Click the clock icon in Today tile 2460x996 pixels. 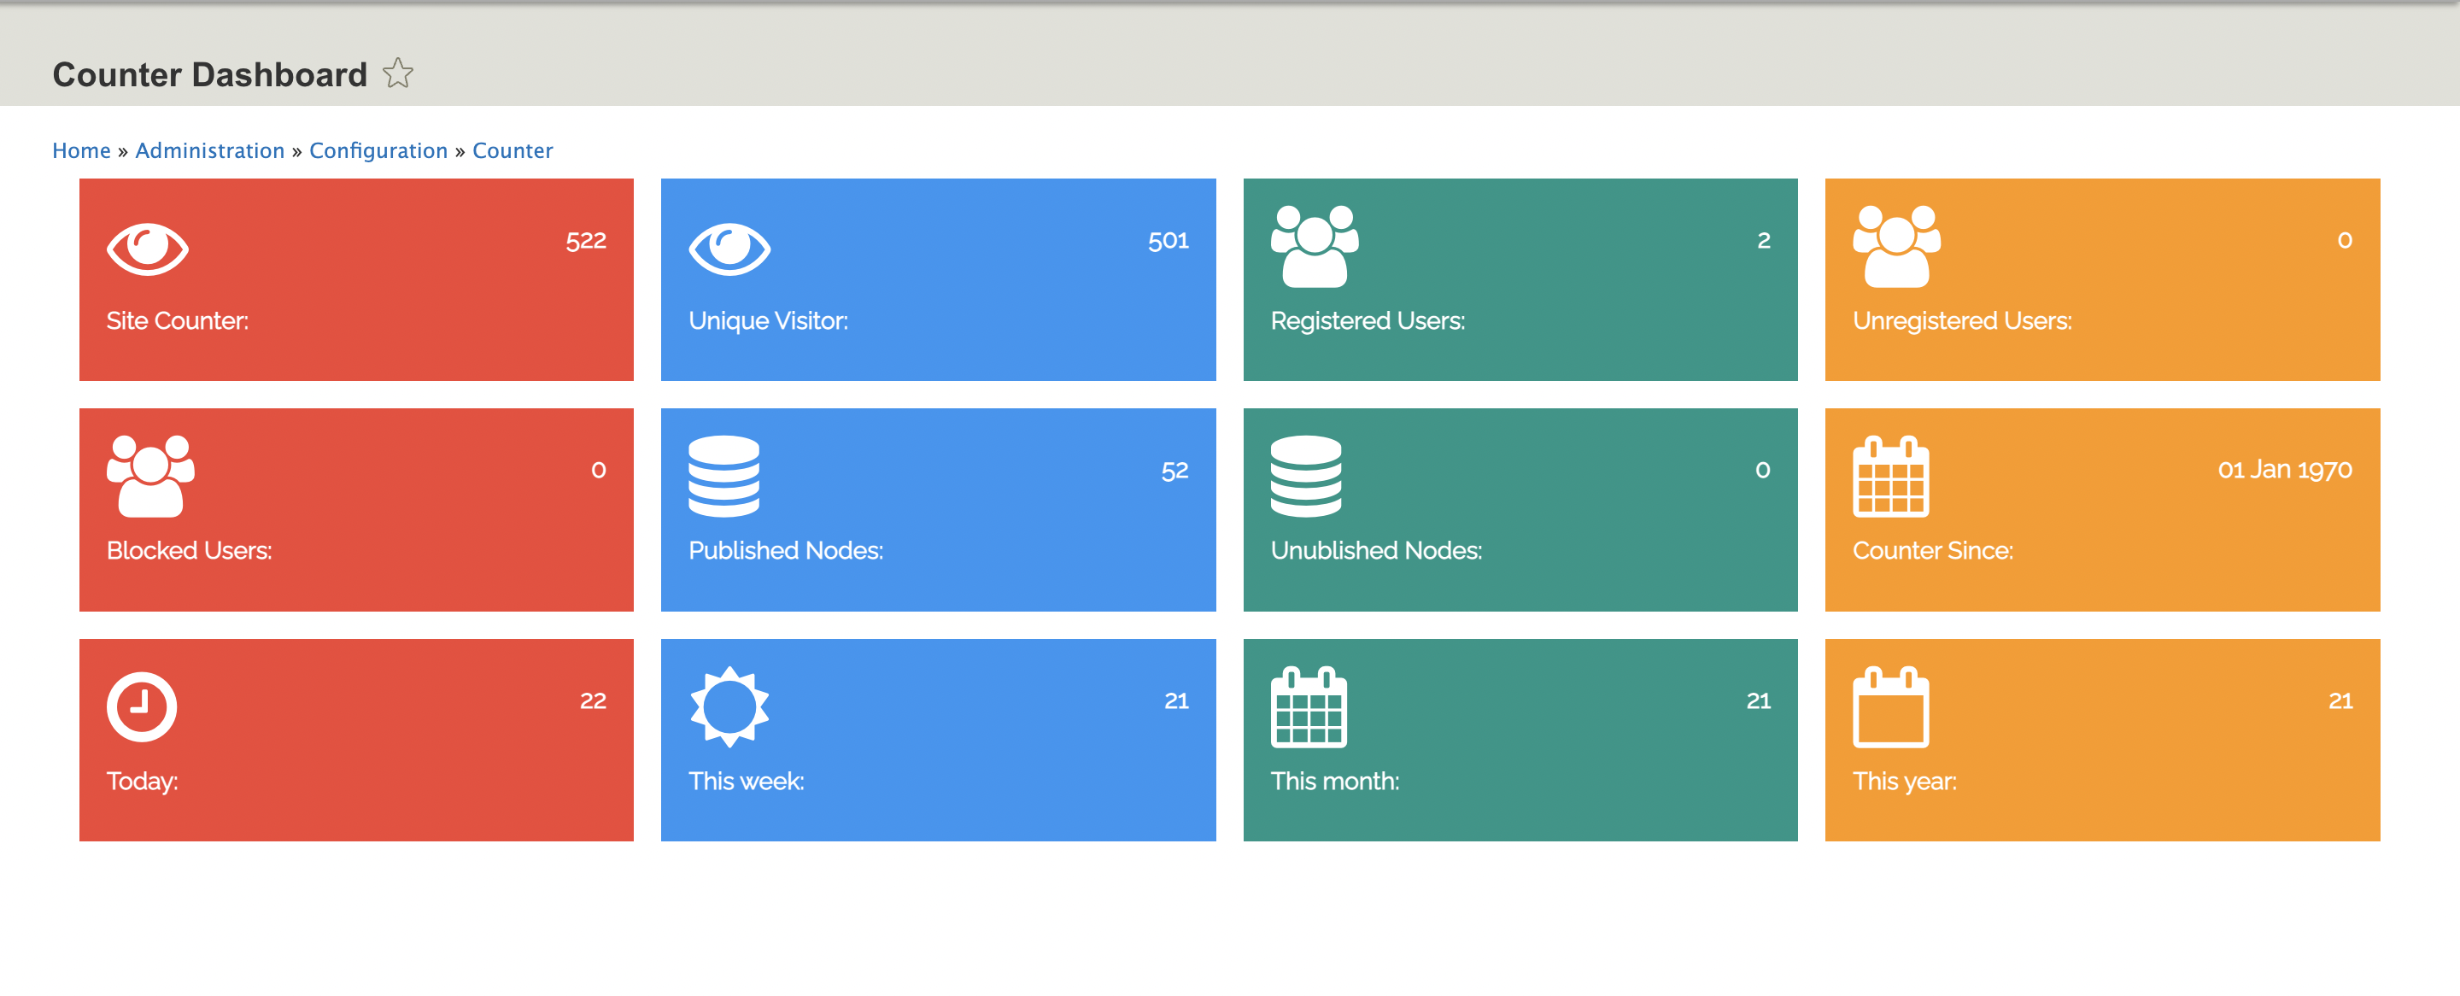tap(141, 706)
